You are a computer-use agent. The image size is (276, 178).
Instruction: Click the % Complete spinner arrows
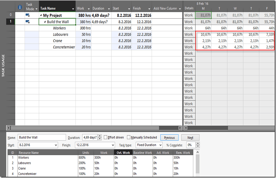198,145
